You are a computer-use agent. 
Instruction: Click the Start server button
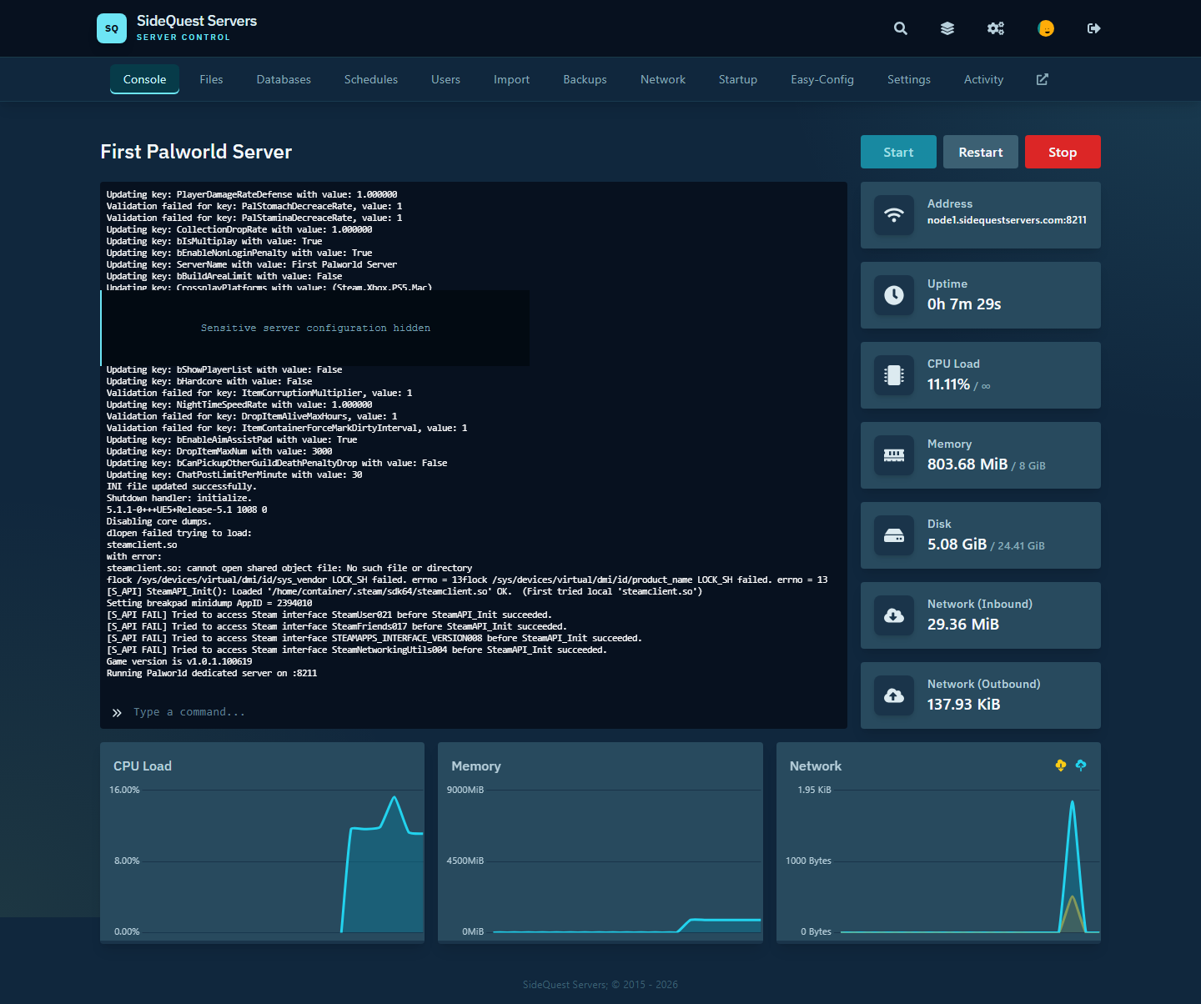click(x=898, y=152)
